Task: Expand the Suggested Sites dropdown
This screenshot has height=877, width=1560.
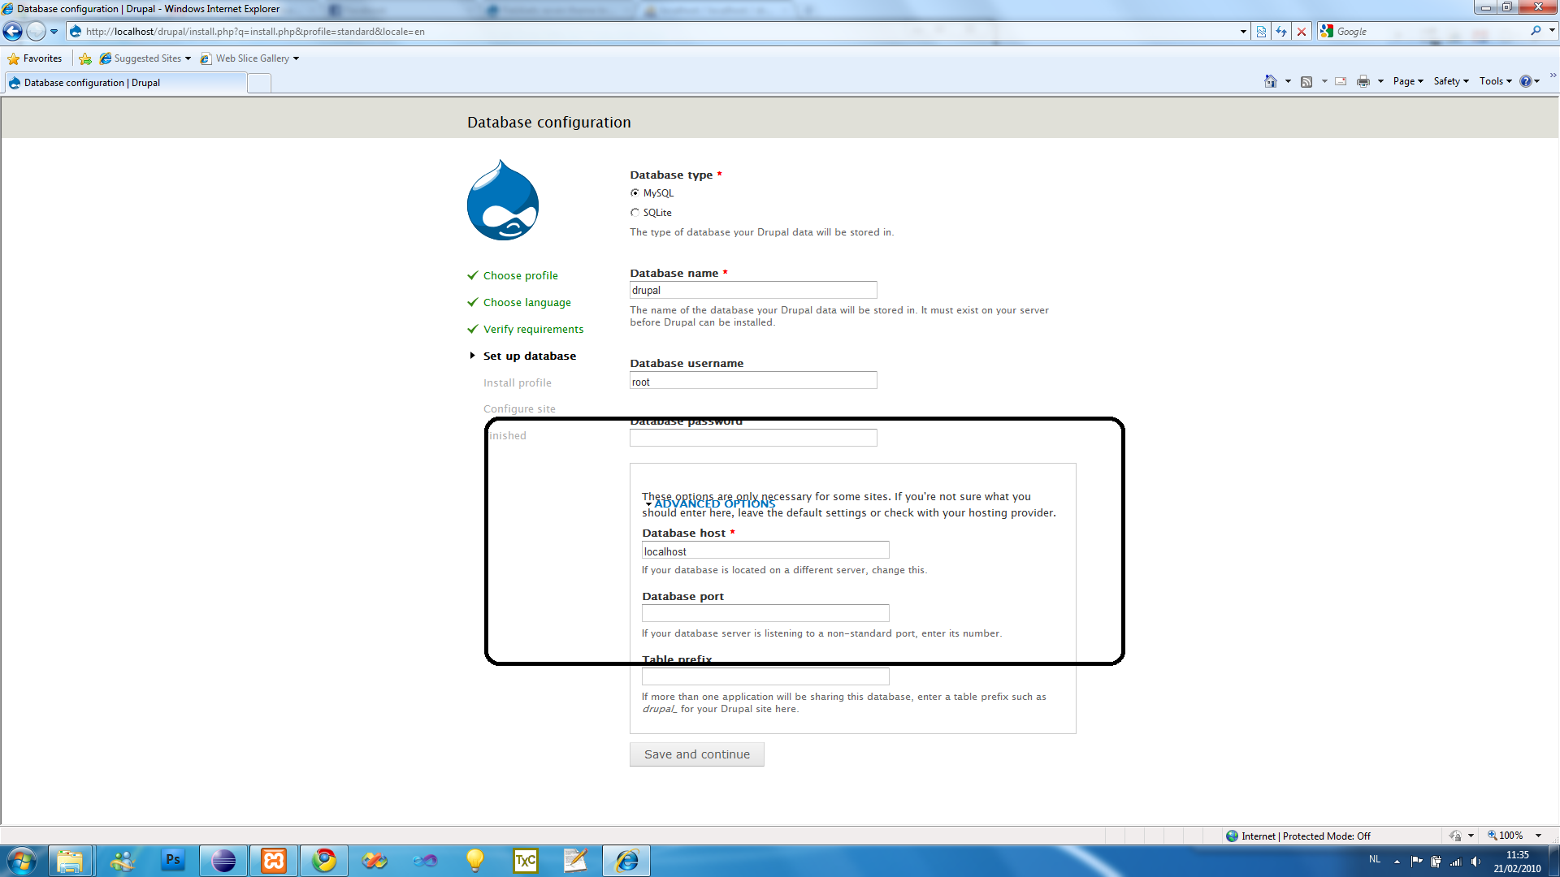Action: coord(188,58)
